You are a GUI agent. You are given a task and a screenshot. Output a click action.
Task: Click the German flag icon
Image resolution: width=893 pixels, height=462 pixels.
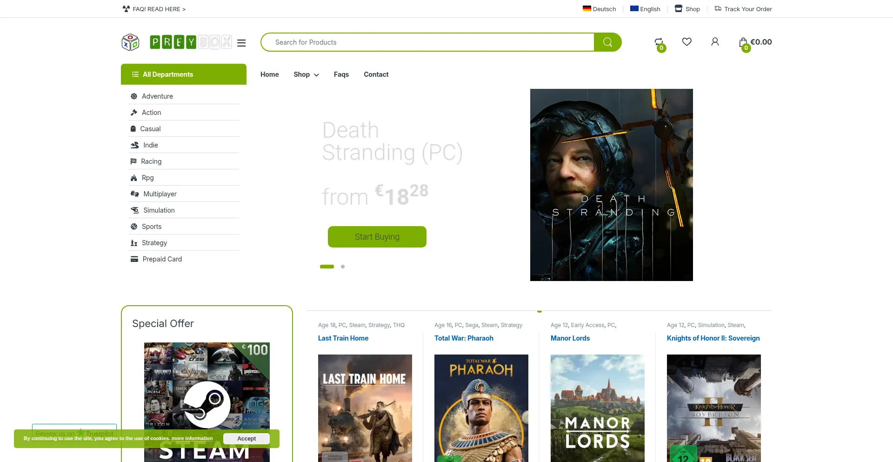pyautogui.click(x=587, y=8)
